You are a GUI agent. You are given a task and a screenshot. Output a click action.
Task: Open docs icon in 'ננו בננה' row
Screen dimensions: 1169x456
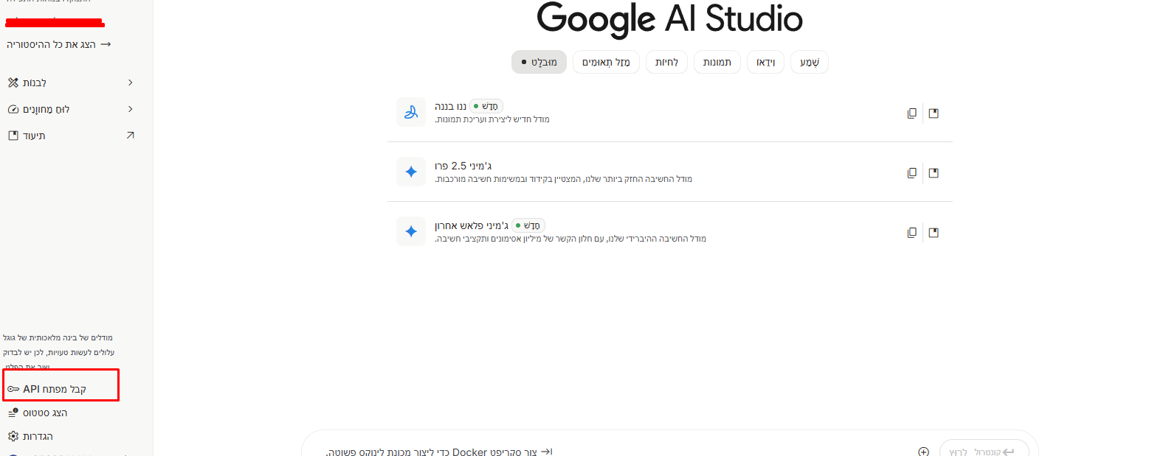(934, 113)
